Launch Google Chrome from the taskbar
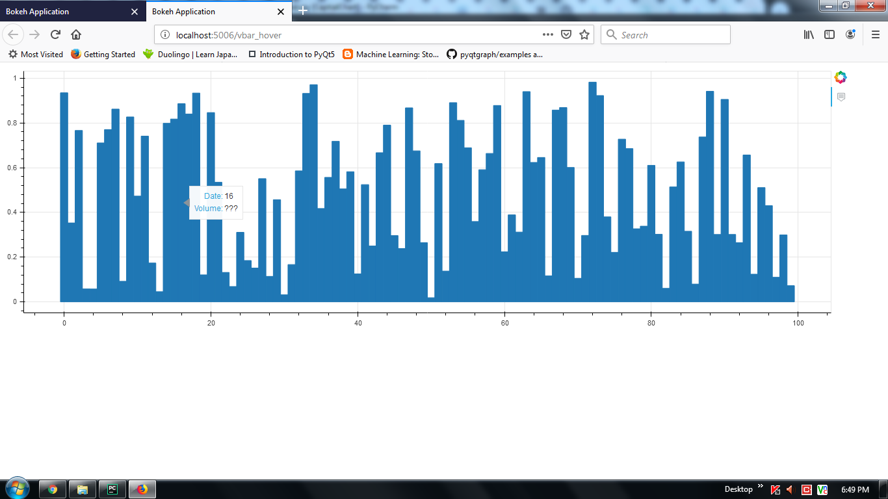 click(53, 489)
